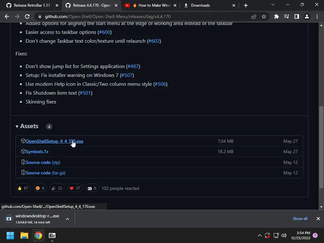Expand the download item options chevron
Viewport: 324px width, 243px height.
coord(67,219)
